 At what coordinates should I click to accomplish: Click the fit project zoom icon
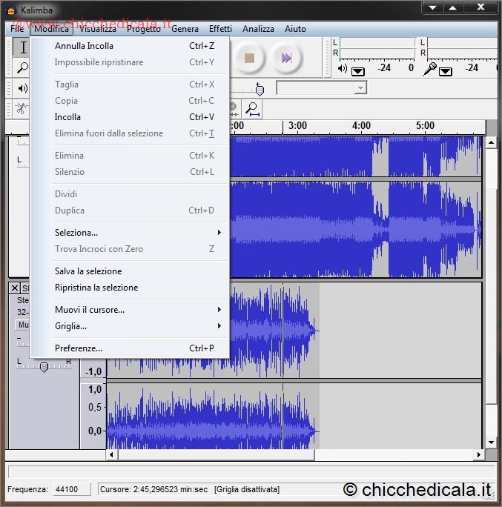(253, 109)
